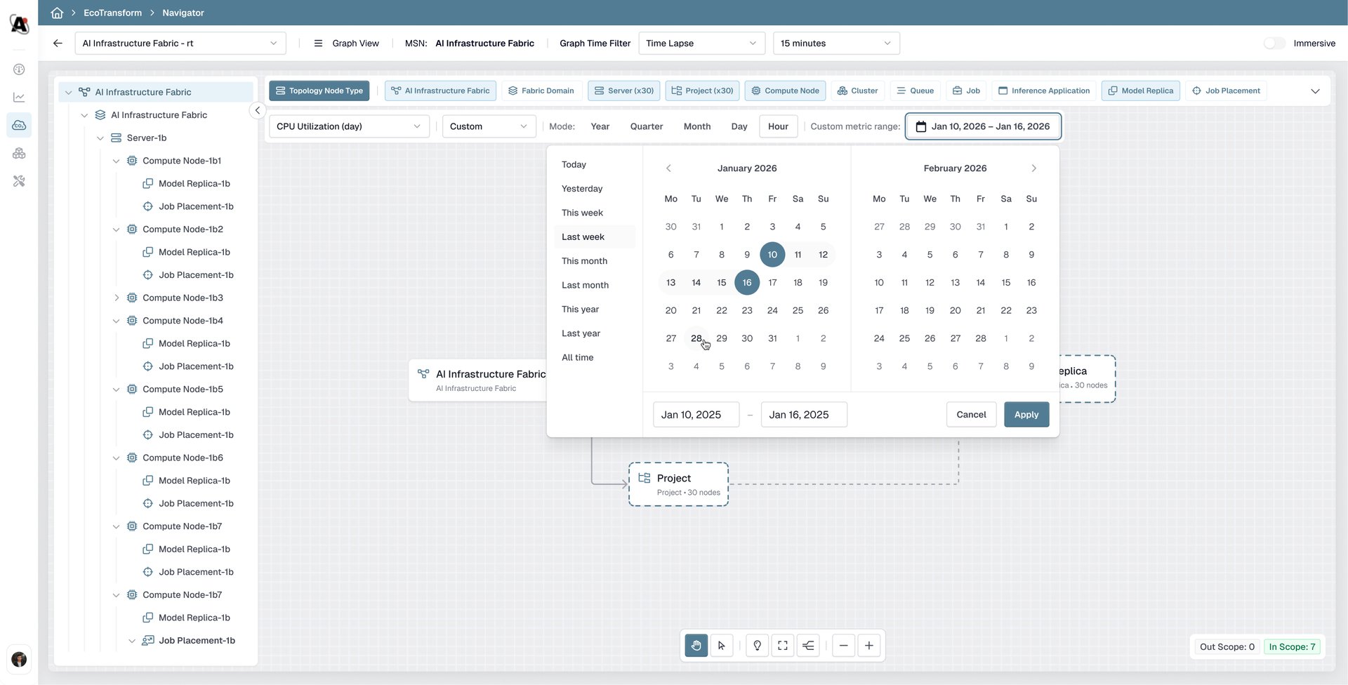The height and width of the screenshot is (685, 1348).
Task: Click the lightbulb insights icon
Action: point(757,646)
